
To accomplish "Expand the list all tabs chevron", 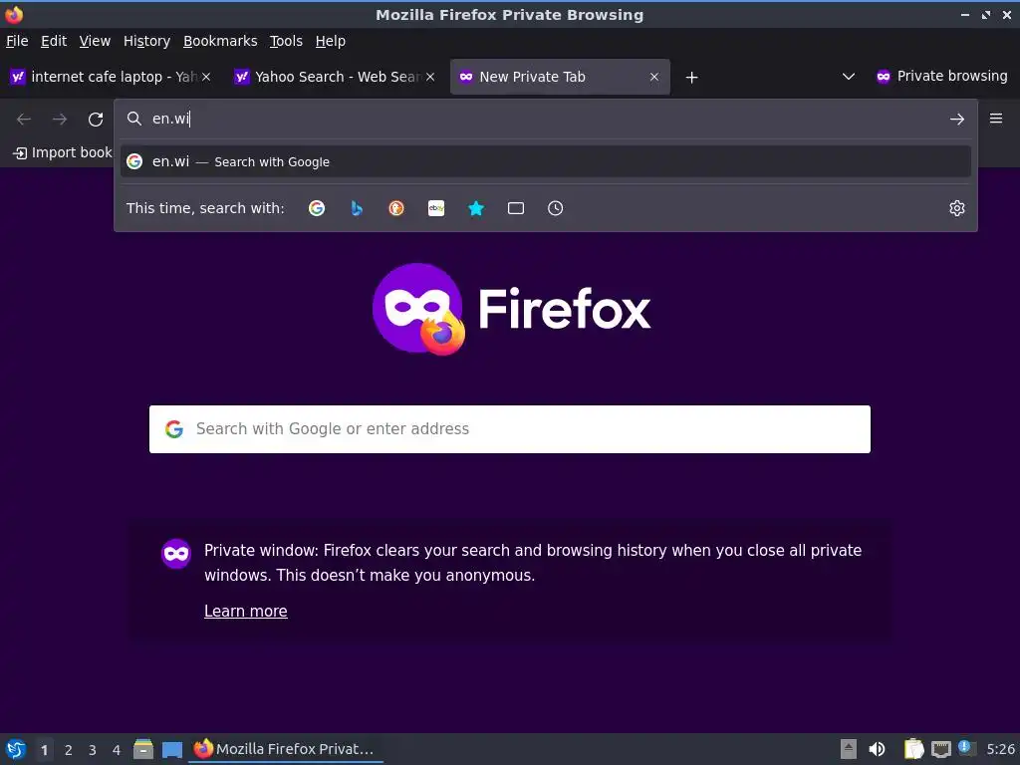I will [x=849, y=77].
